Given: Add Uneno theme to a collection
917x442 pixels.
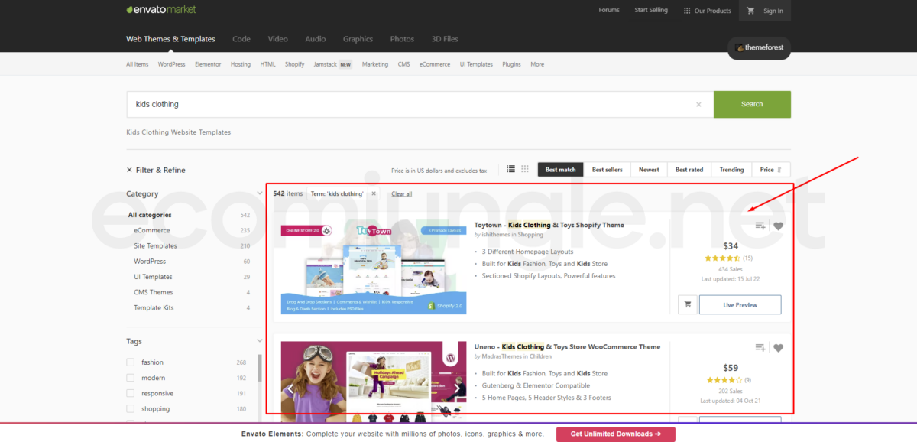Looking at the screenshot, I should [760, 348].
